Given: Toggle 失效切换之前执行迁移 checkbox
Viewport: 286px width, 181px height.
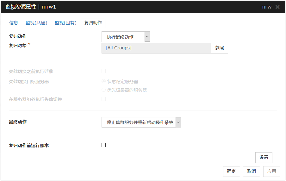Looking at the screenshot, I should [x=103, y=71].
